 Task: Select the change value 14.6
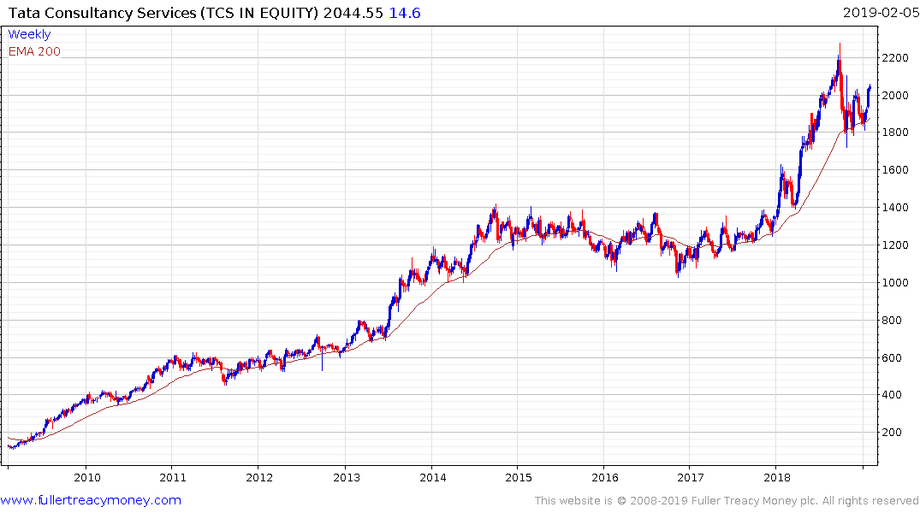pos(405,13)
